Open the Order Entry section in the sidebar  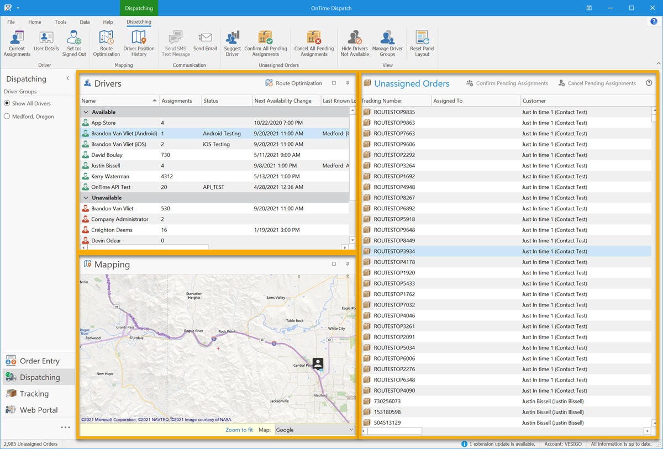(39, 361)
